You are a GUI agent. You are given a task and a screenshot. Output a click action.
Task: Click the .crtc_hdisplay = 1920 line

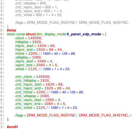32,81
